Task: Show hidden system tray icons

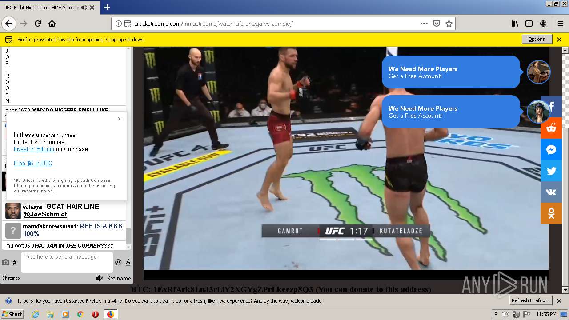Action: (496, 314)
